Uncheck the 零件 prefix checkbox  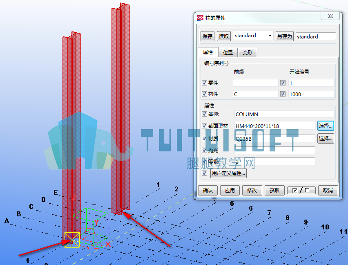click(204, 83)
